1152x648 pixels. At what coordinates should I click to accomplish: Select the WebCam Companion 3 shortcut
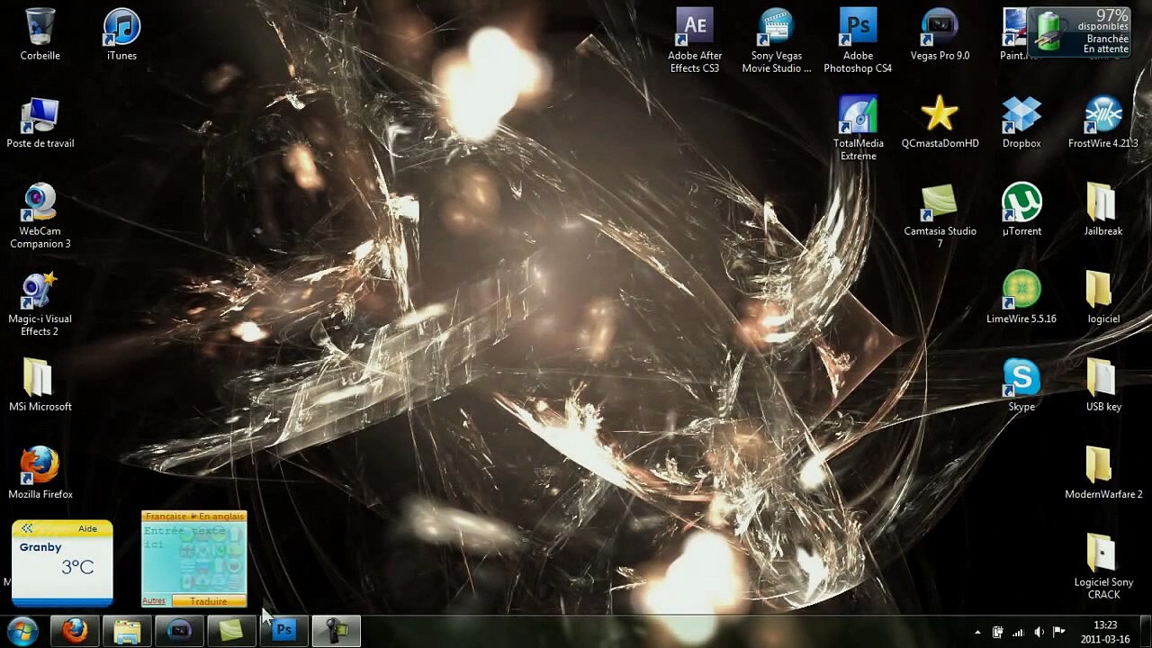point(40,216)
